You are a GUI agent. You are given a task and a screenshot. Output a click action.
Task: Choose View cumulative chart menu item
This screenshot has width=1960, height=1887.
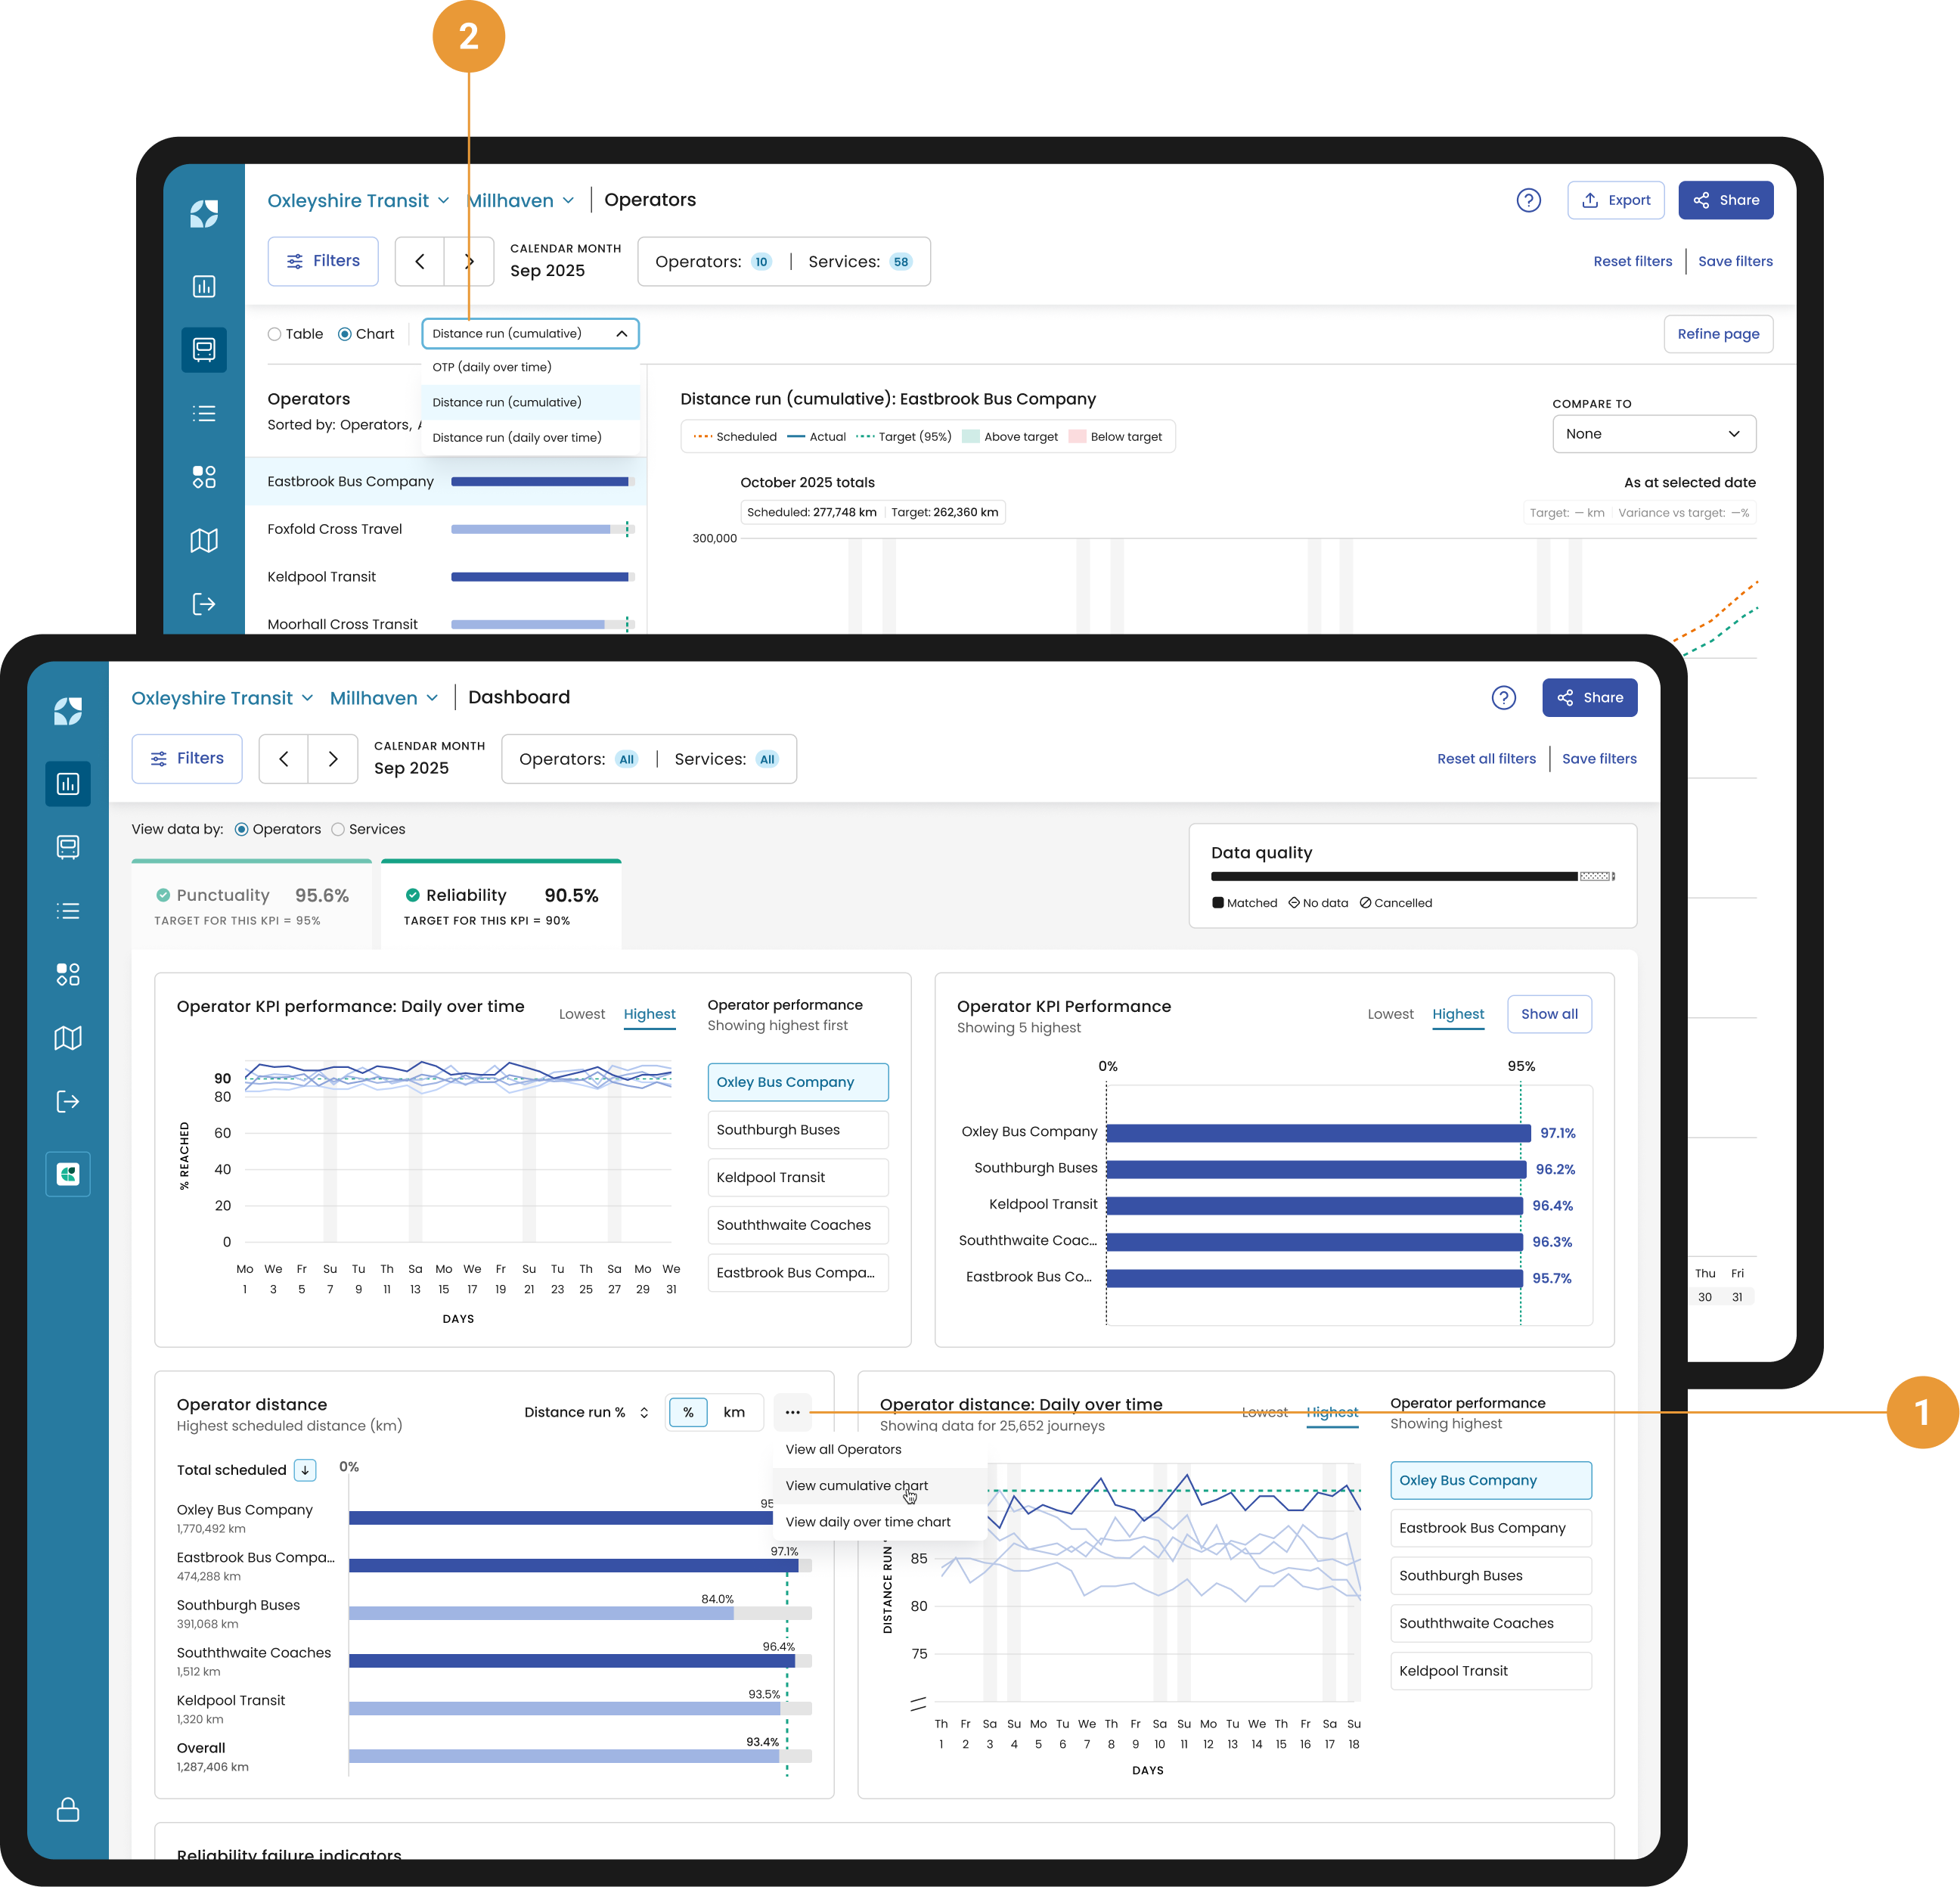(856, 1486)
